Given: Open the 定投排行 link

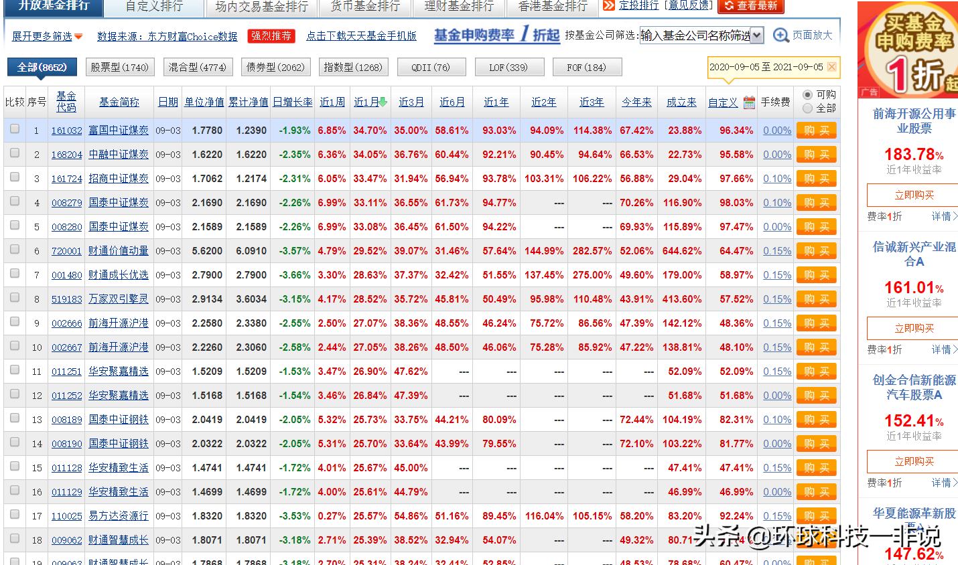Looking at the screenshot, I should click(x=638, y=5).
